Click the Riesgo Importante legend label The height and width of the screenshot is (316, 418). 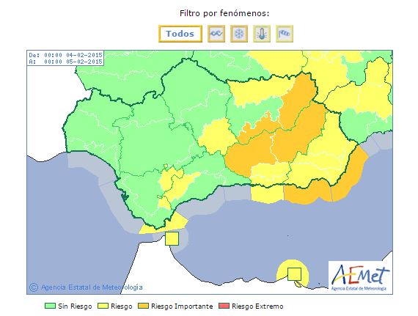182,306
